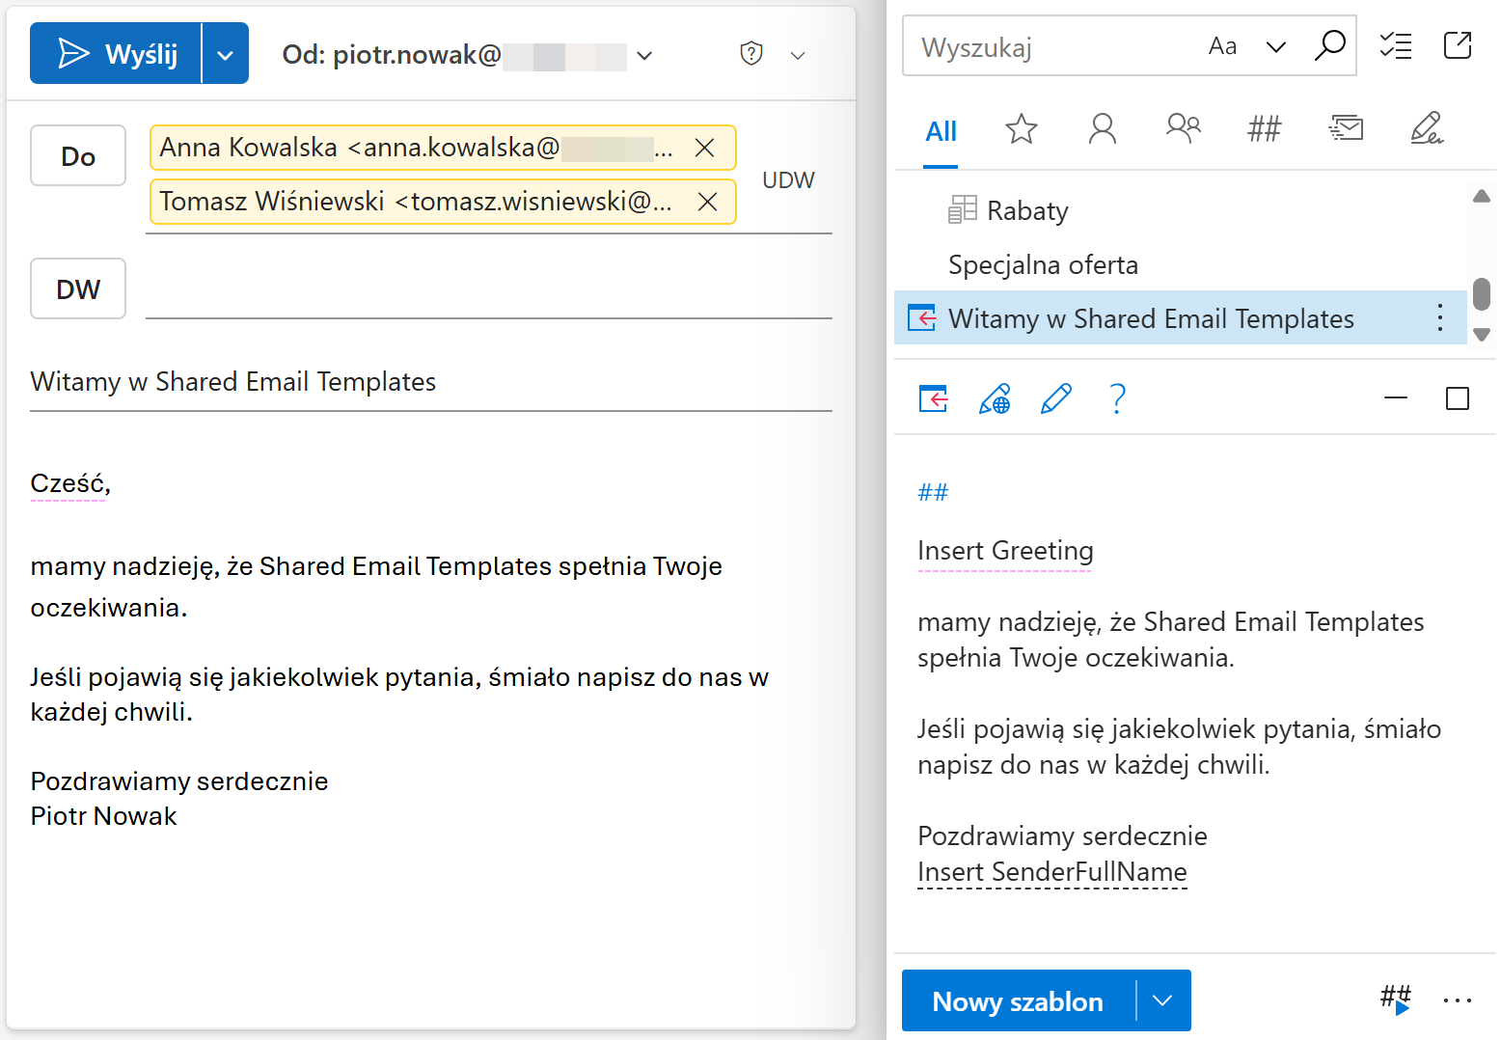This screenshot has height=1040, width=1501.
Task: Open the checklist icon beside the search bar
Action: pyautogui.click(x=1395, y=45)
